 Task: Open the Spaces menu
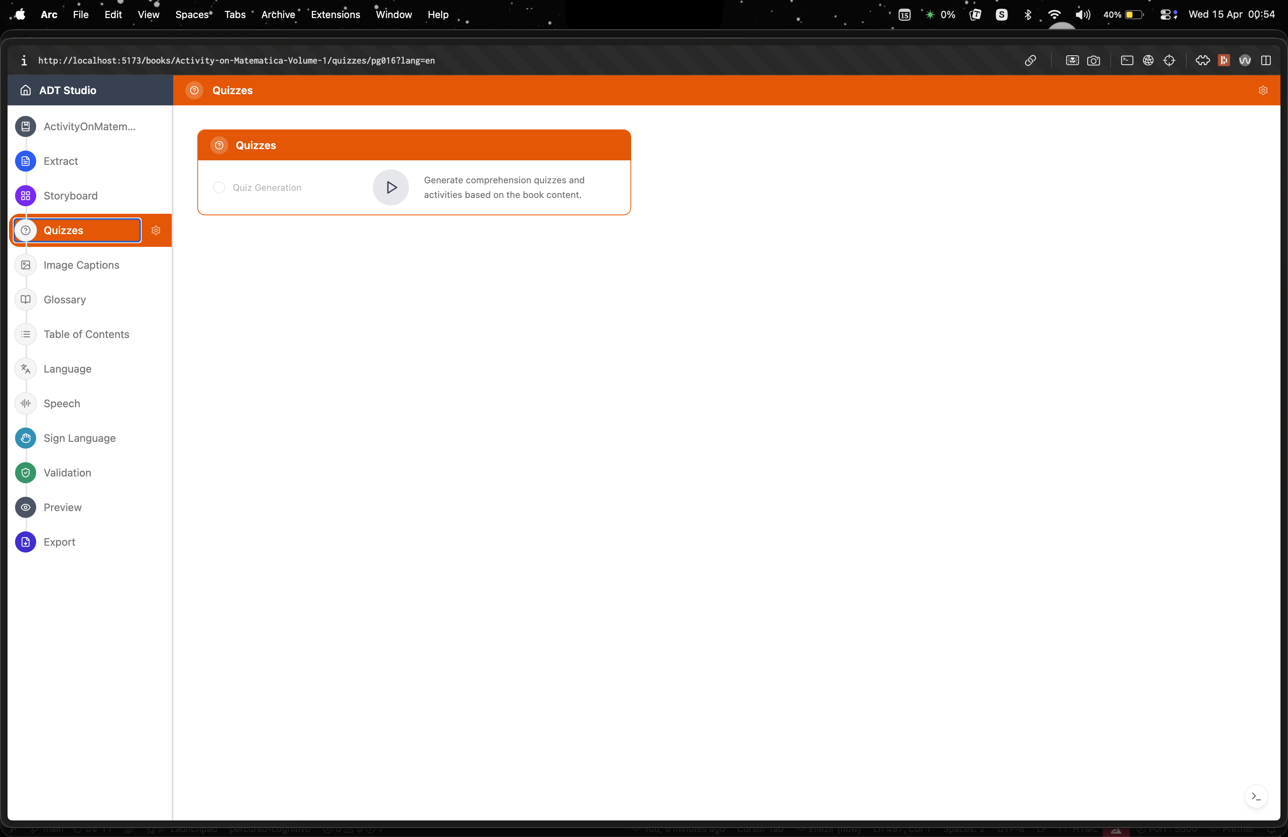click(192, 15)
